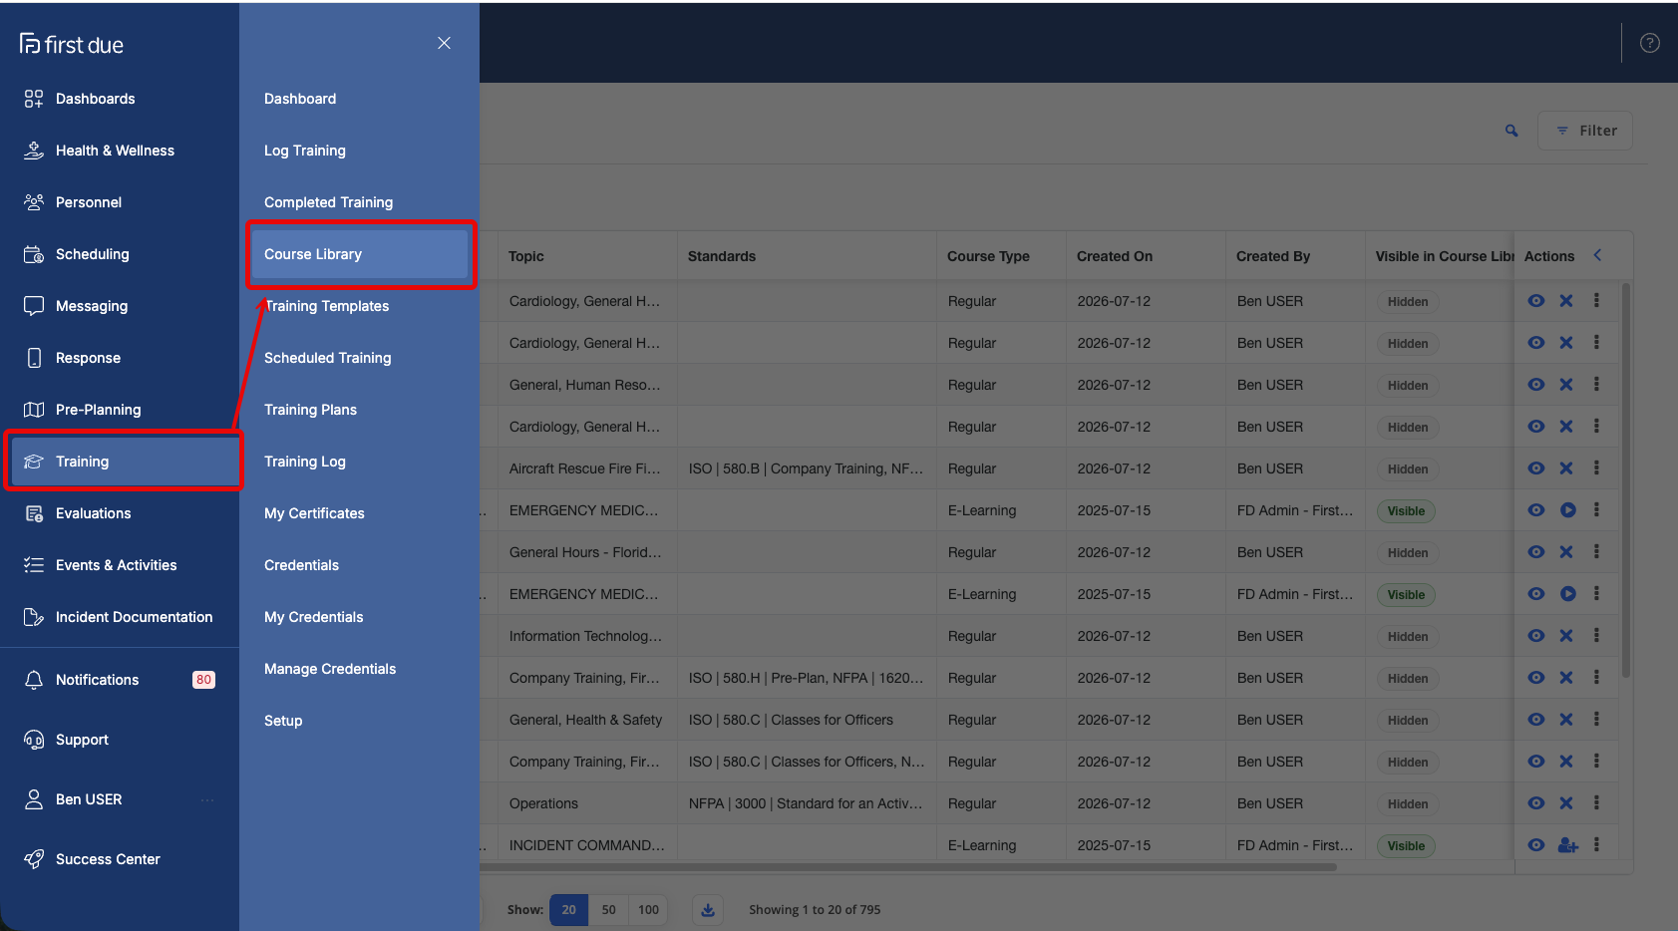Click the First Due logo
1678x931 pixels.
(72, 44)
